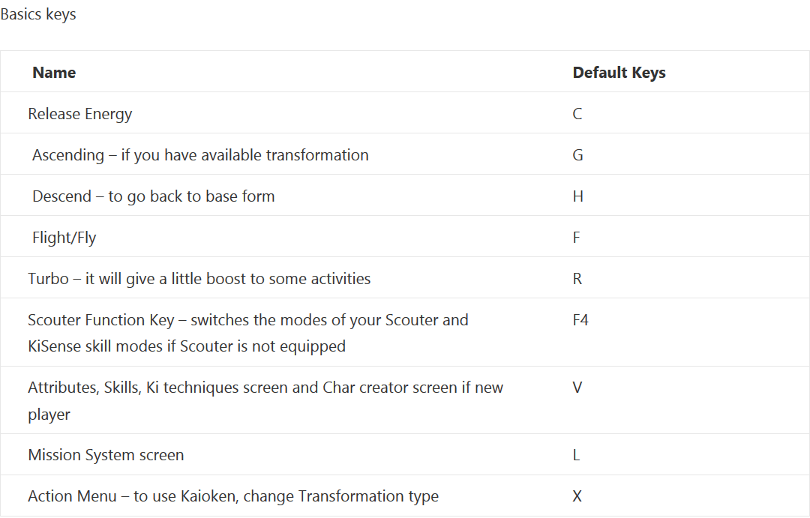Viewport: 810px width, 518px height.
Task: Select the 'Scouter Function Key' description text
Action: coord(248,333)
